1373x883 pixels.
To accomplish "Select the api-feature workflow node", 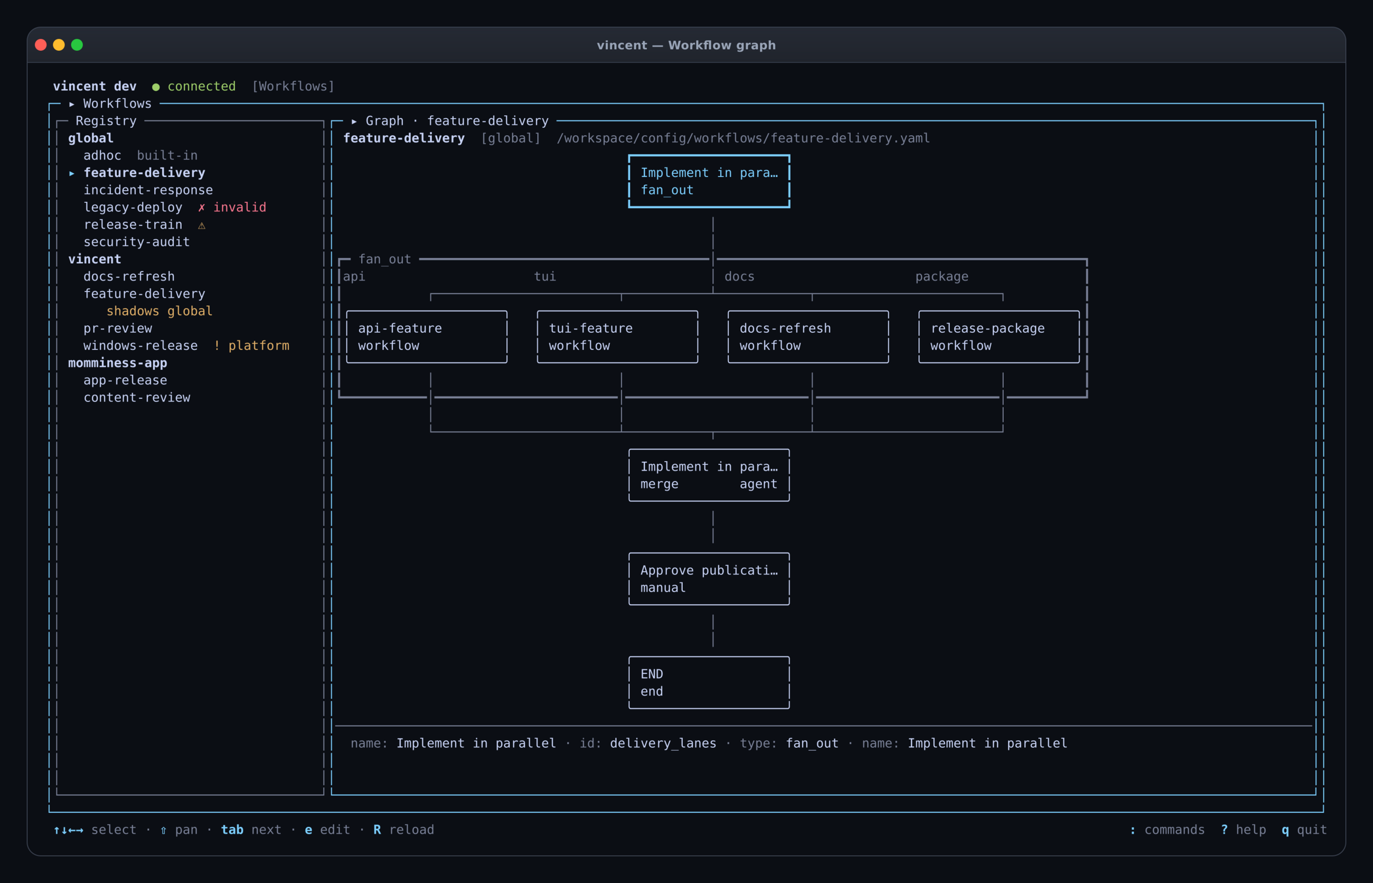I will pos(427,337).
